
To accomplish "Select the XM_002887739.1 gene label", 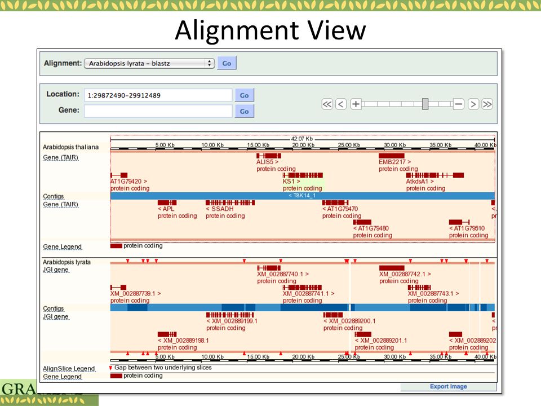I will click(x=136, y=293).
